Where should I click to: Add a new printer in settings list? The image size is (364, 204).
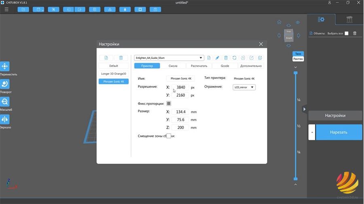coord(106,58)
